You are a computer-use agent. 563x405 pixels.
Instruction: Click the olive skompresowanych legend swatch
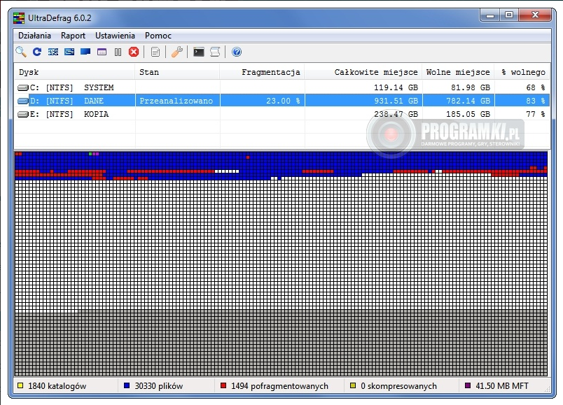(353, 385)
